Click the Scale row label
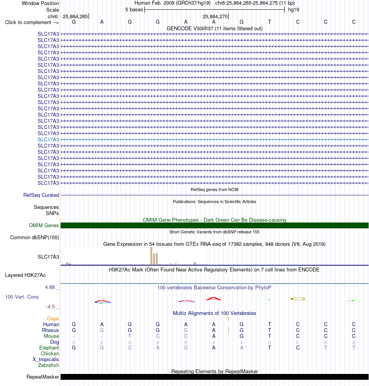 coord(53,10)
